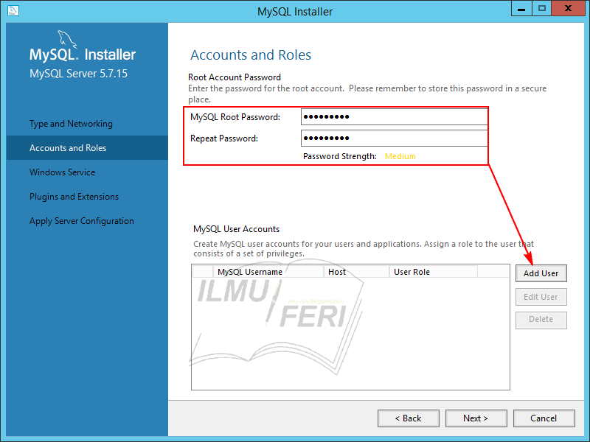Sort by MySQL Username column header
The height and width of the screenshot is (442, 590).
(268, 272)
